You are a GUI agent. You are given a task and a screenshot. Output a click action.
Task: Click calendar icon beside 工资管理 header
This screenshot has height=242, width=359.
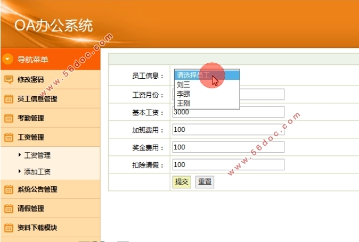tap(9, 137)
